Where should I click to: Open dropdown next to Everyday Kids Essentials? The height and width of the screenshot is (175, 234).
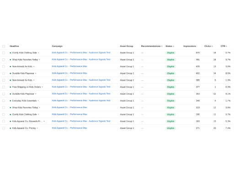[x=38, y=101]
